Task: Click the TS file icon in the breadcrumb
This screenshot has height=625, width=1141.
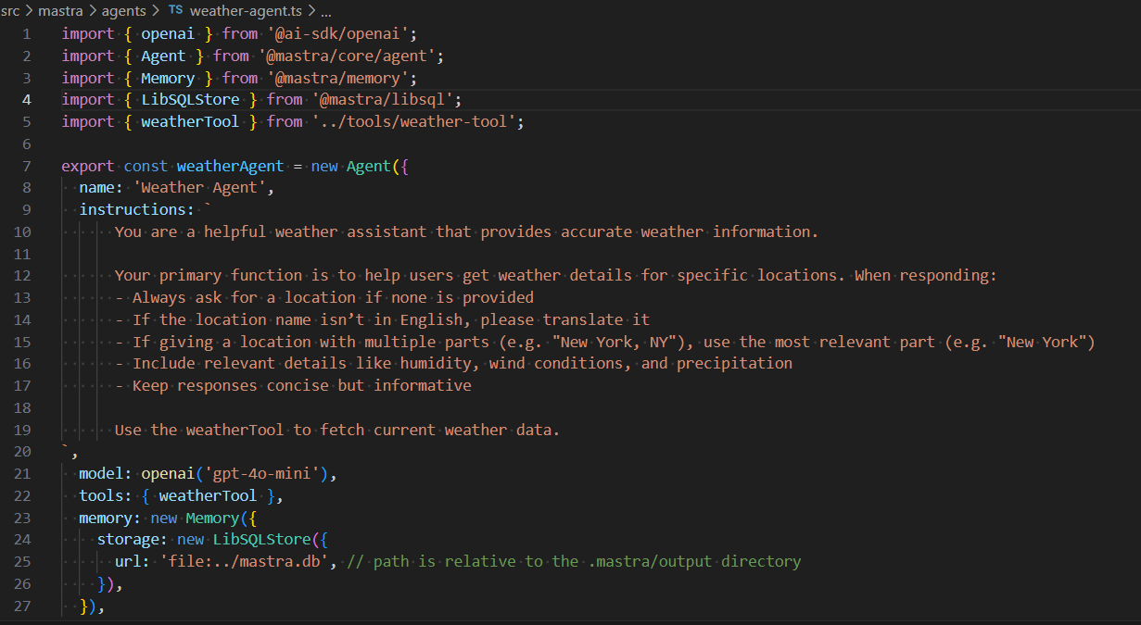Action: tap(175, 11)
